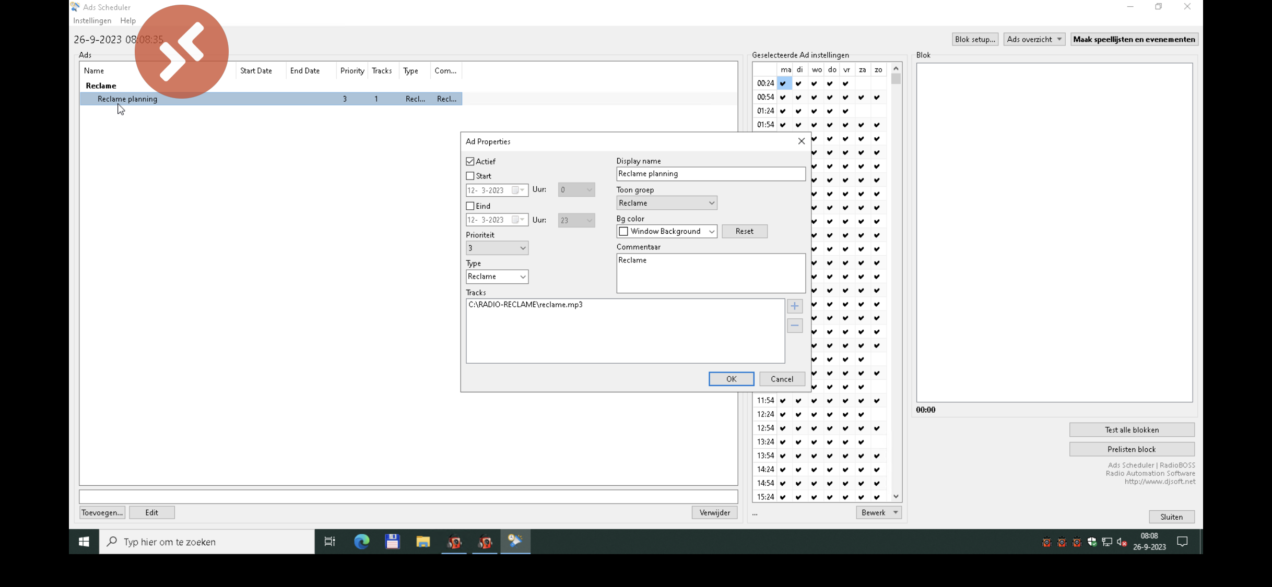The width and height of the screenshot is (1272, 587).
Task: Open the Help menu
Action: pyautogui.click(x=127, y=20)
